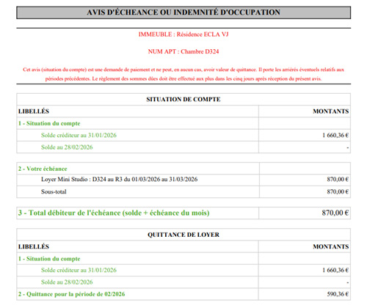Select '1 - Situation du compte' in Quittance de loyer table
Image resolution: width=367 pixels, height=308 pixels.
point(49,259)
